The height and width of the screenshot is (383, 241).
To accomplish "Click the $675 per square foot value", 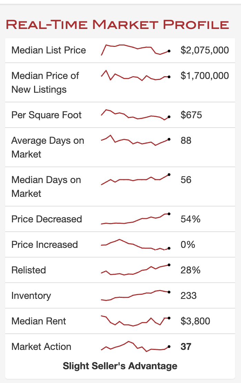I will pyautogui.click(x=191, y=115).
